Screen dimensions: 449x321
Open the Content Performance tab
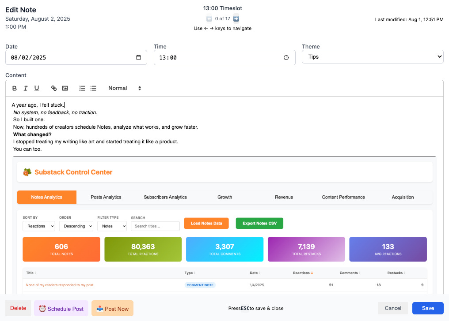coord(343,198)
